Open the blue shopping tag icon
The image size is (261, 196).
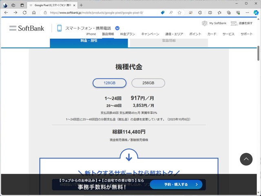pyautogui.click(x=163, y=13)
